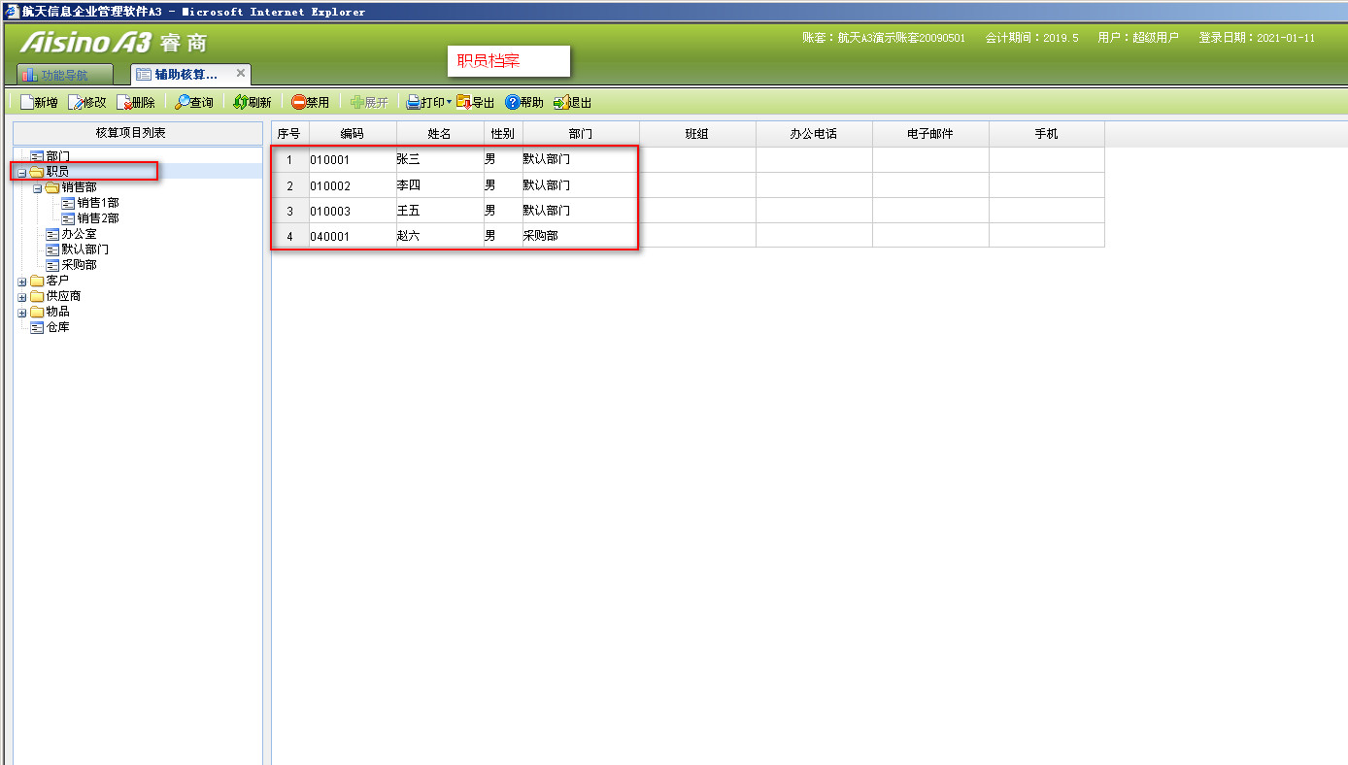Expand the 物品 tree node

point(22,313)
